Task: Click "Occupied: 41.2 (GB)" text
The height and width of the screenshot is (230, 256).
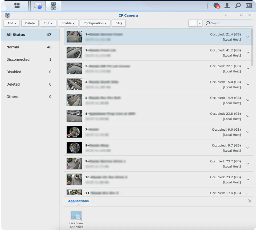Action: (225, 50)
